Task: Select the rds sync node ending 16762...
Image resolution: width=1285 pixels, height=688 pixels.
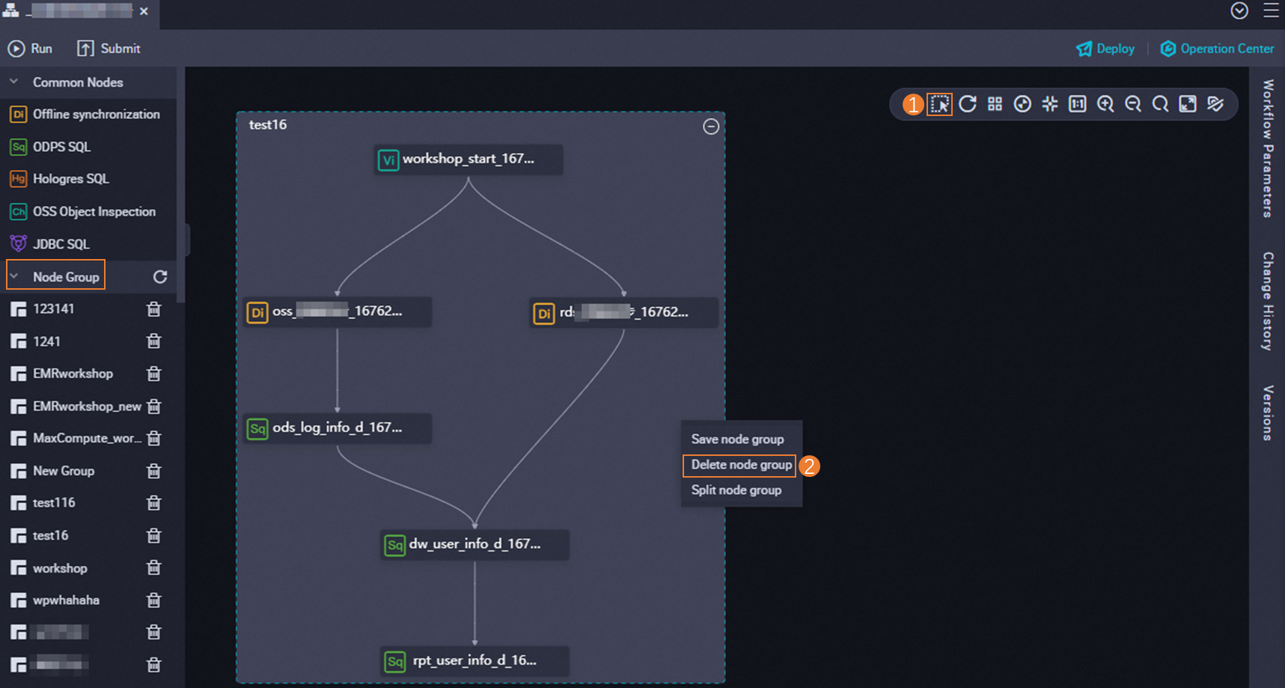Action: (x=624, y=313)
